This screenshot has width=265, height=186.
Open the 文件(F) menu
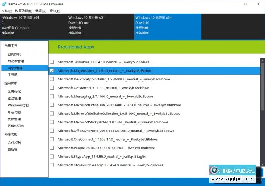pyautogui.click(x=7, y=11)
